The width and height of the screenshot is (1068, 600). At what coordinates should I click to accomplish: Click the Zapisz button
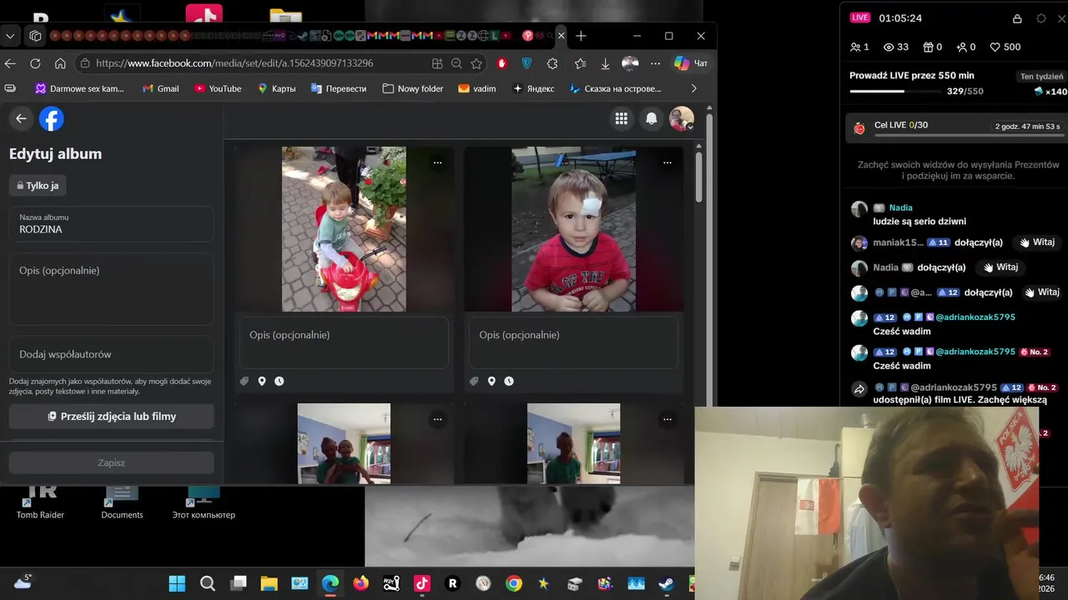112,462
